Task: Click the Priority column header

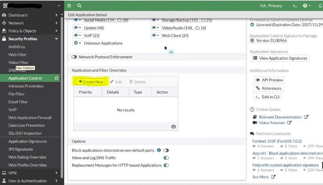Action: (x=85, y=92)
